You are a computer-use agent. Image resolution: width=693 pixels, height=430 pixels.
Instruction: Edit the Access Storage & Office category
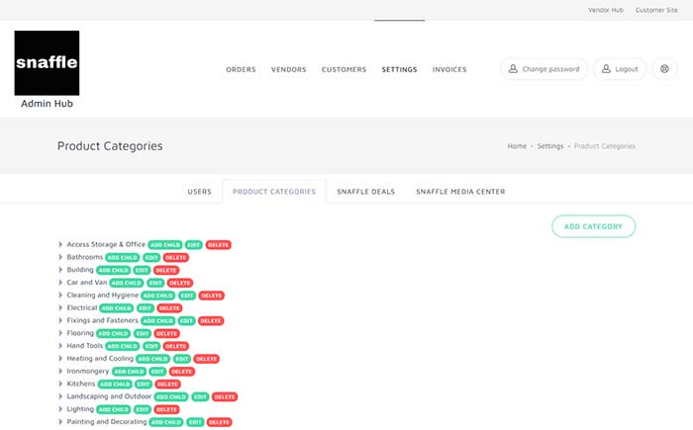(194, 244)
